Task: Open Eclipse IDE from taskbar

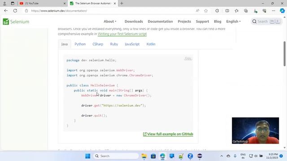Action: (200, 156)
